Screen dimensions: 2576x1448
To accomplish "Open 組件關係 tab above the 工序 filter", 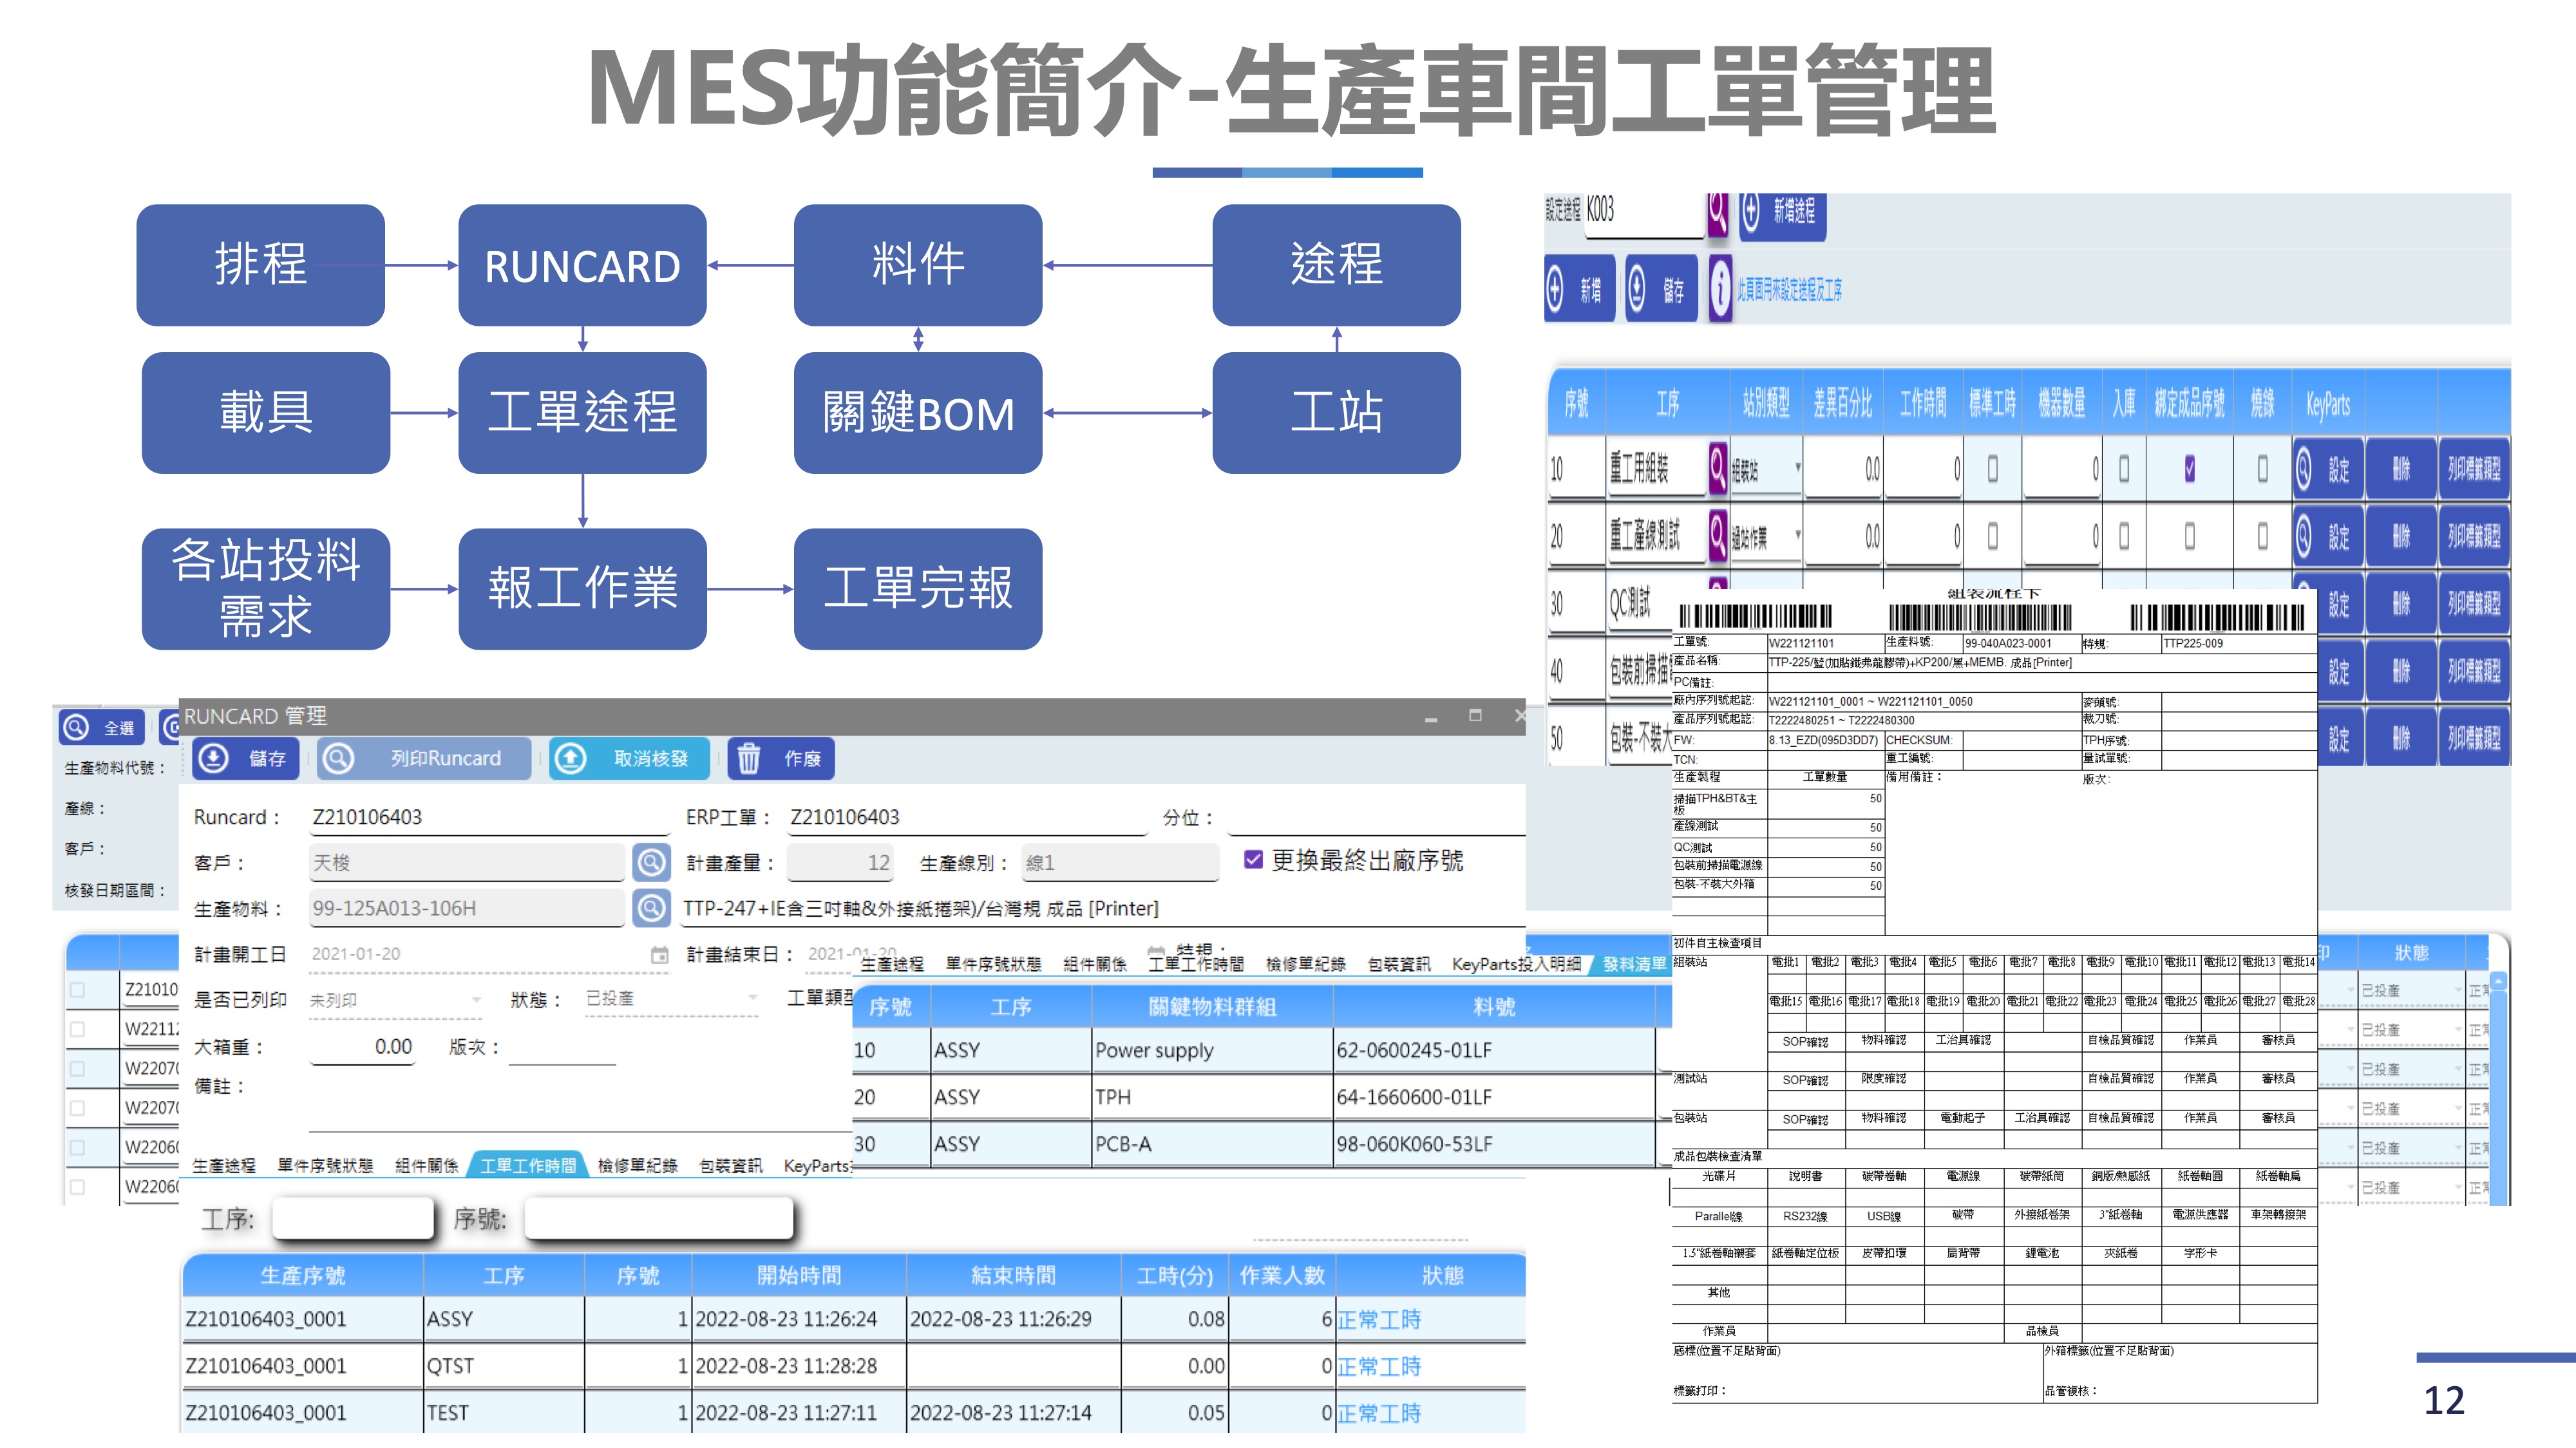I will pyautogui.click(x=426, y=1166).
